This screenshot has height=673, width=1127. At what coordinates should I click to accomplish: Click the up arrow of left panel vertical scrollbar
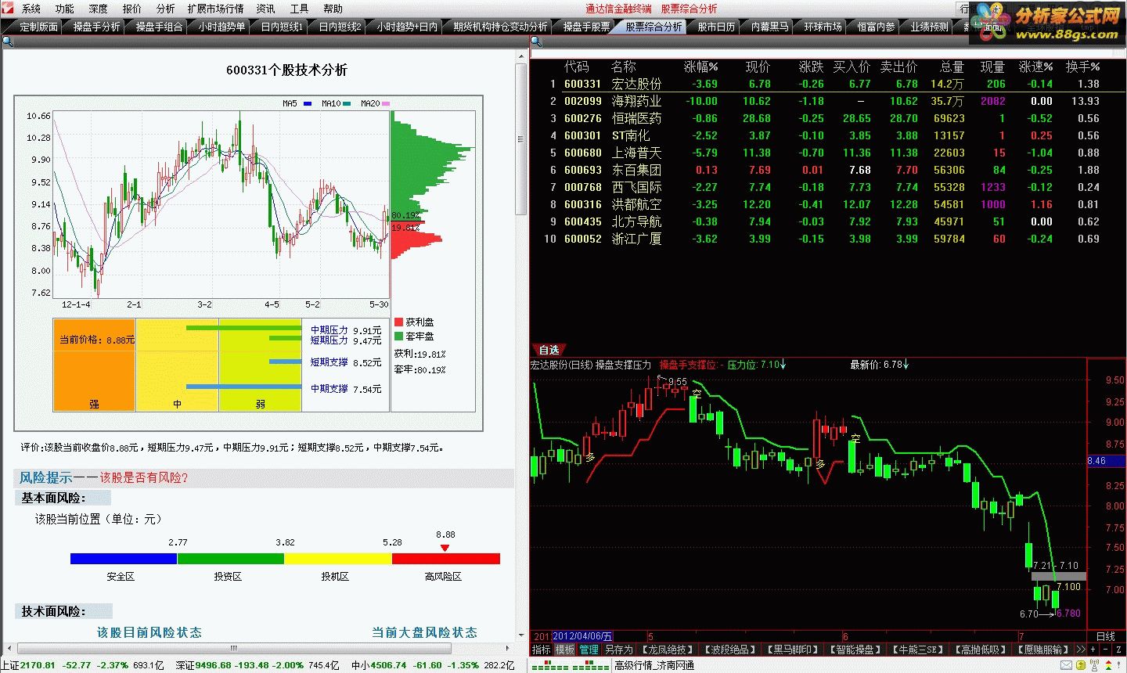[x=521, y=56]
